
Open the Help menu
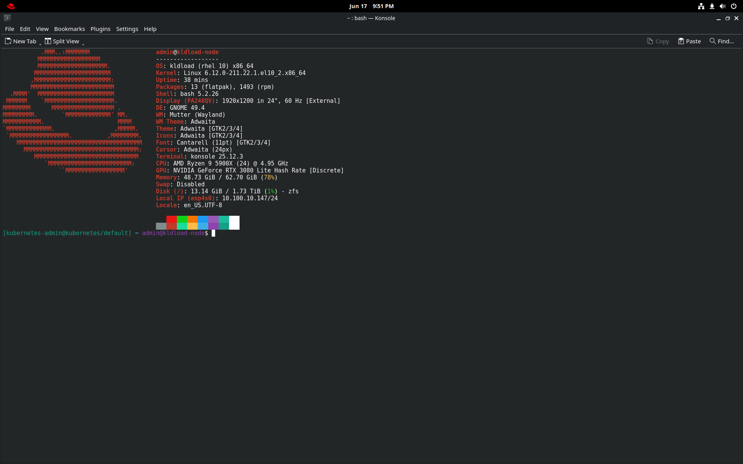pyautogui.click(x=150, y=29)
